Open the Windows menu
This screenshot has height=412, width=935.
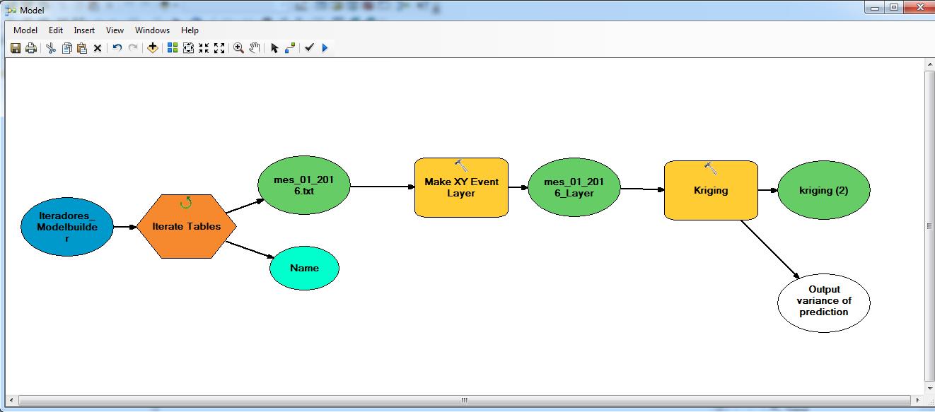pos(152,30)
